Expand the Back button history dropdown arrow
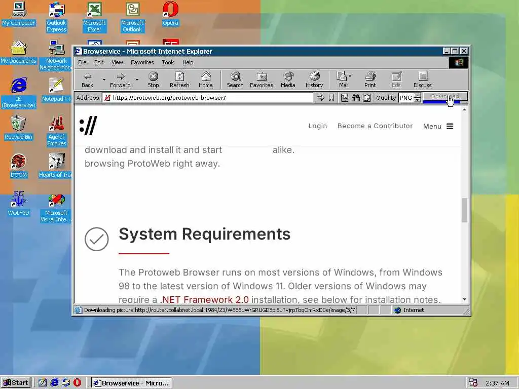This screenshot has width=519, height=389. click(x=103, y=80)
